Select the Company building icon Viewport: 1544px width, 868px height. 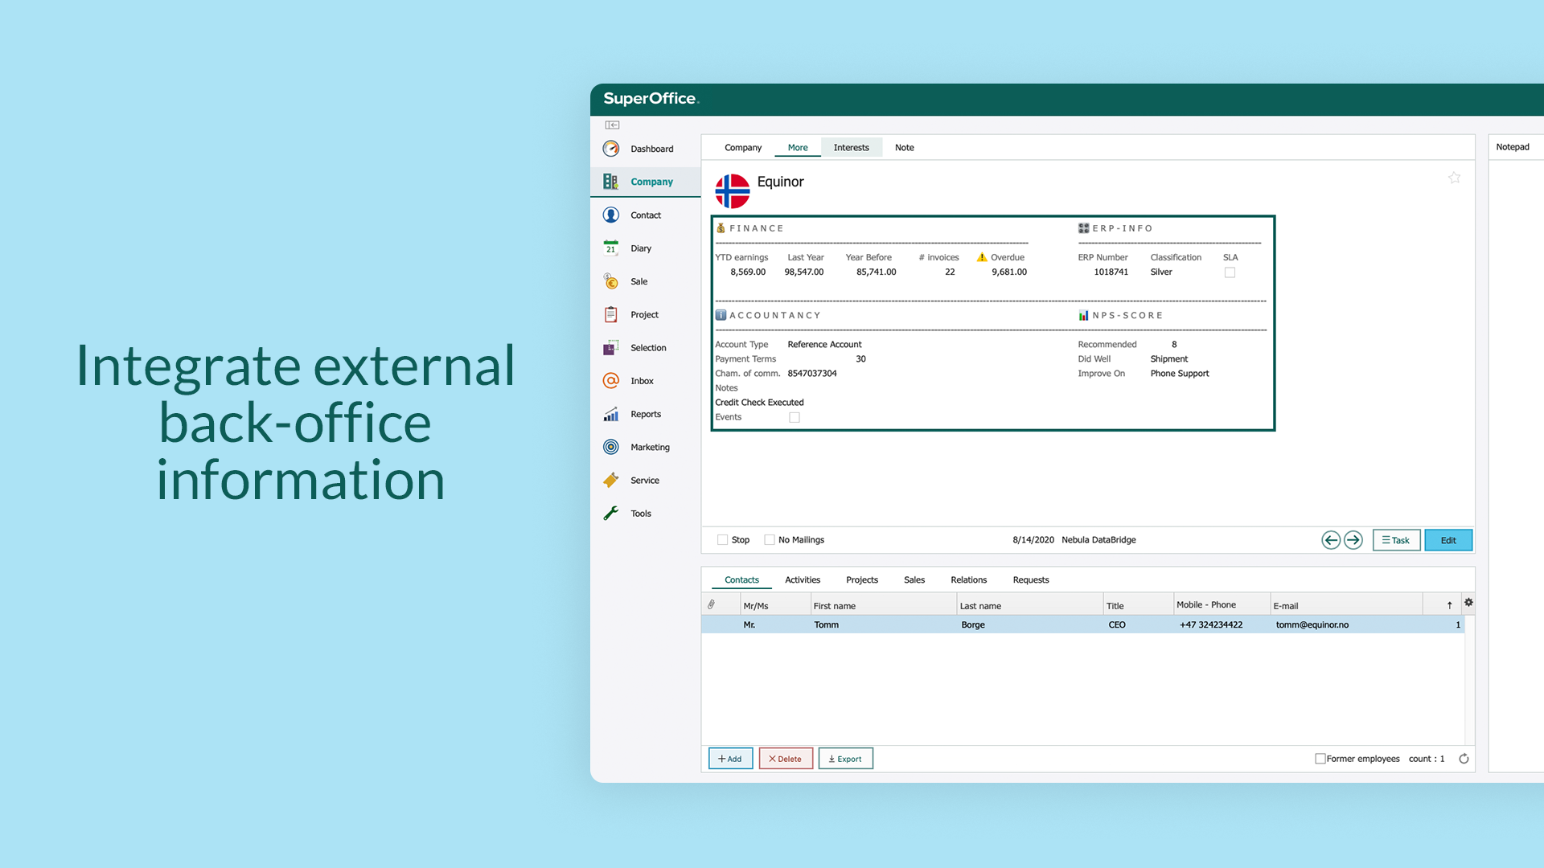click(x=611, y=182)
